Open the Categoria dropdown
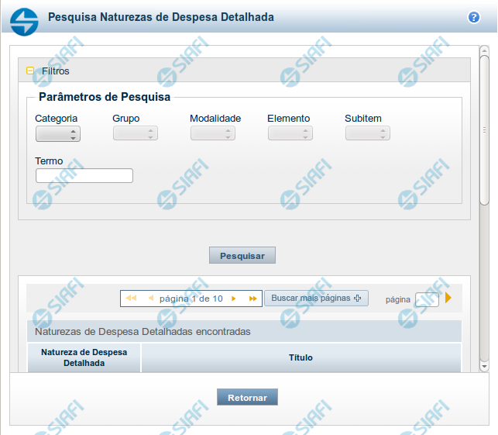 tap(58, 133)
